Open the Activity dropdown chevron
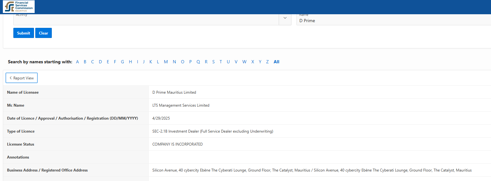Image resolution: width=491 pixels, height=181 pixels. (285, 18)
